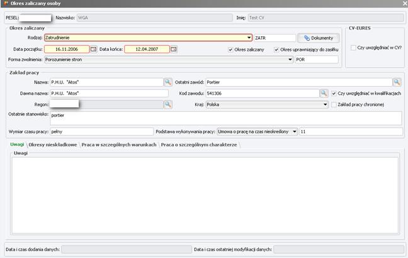Open Praca o szczególnym charakterze tab
The width and height of the screenshot is (408, 258).
(199, 144)
